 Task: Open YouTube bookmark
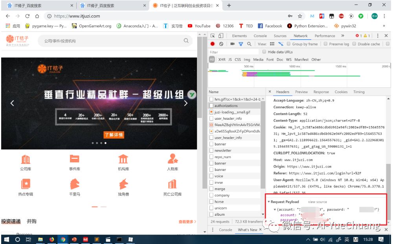coord(199,26)
